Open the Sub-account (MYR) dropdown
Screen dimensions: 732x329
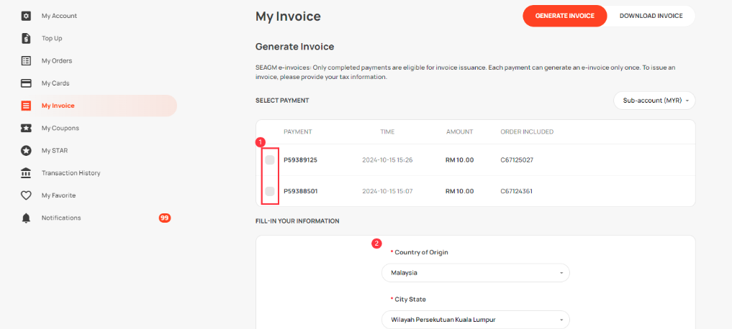[x=654, y=101]
